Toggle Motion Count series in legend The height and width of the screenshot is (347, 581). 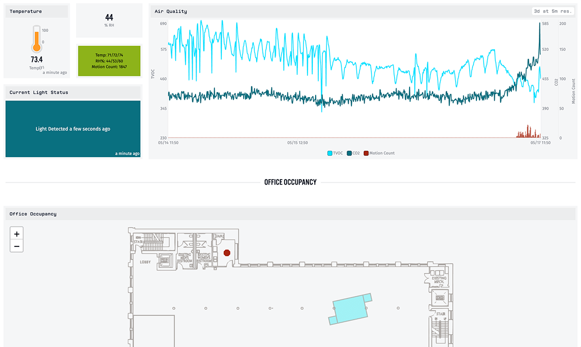coord(379,153)
